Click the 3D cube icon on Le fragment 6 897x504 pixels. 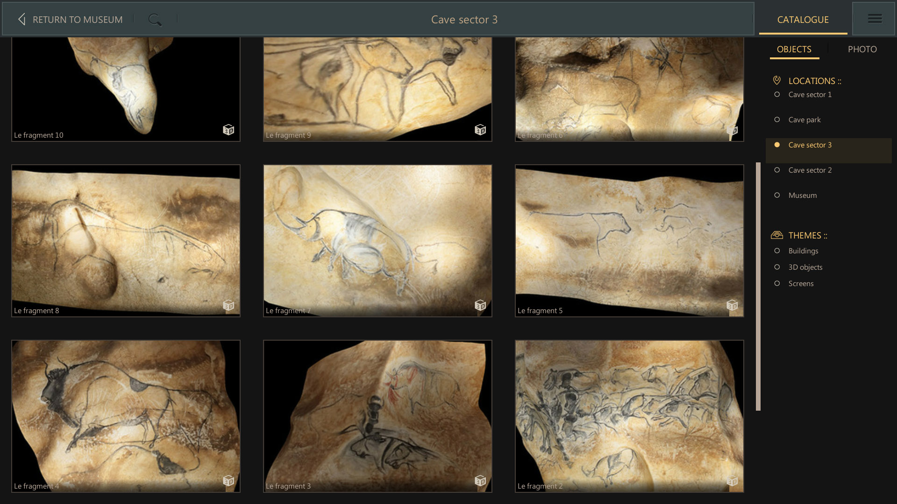(x=732, y=130)
